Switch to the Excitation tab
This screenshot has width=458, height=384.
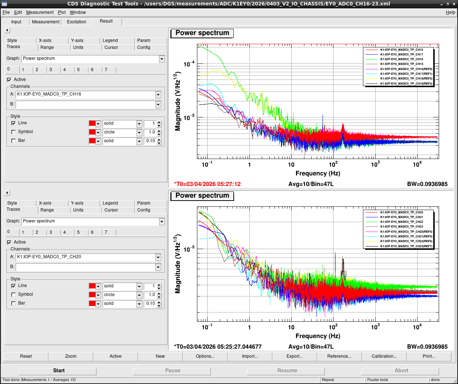tap(76, 22)
